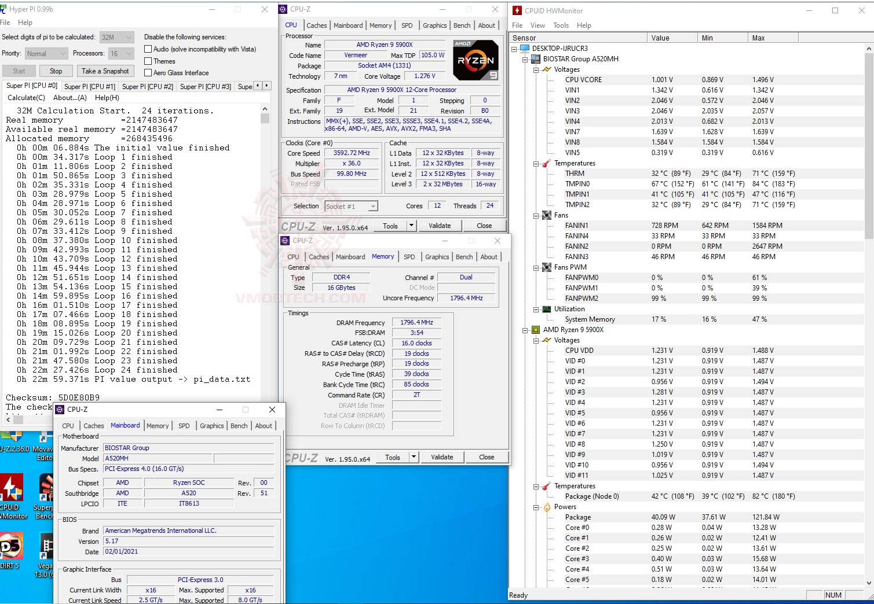The image size is (874, 604).
Task: Open the digits of pi dropdown showing 32M
Action: (117, 37)
